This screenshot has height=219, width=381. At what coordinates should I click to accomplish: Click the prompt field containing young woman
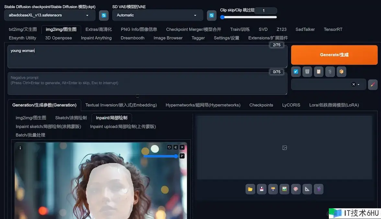147,56
